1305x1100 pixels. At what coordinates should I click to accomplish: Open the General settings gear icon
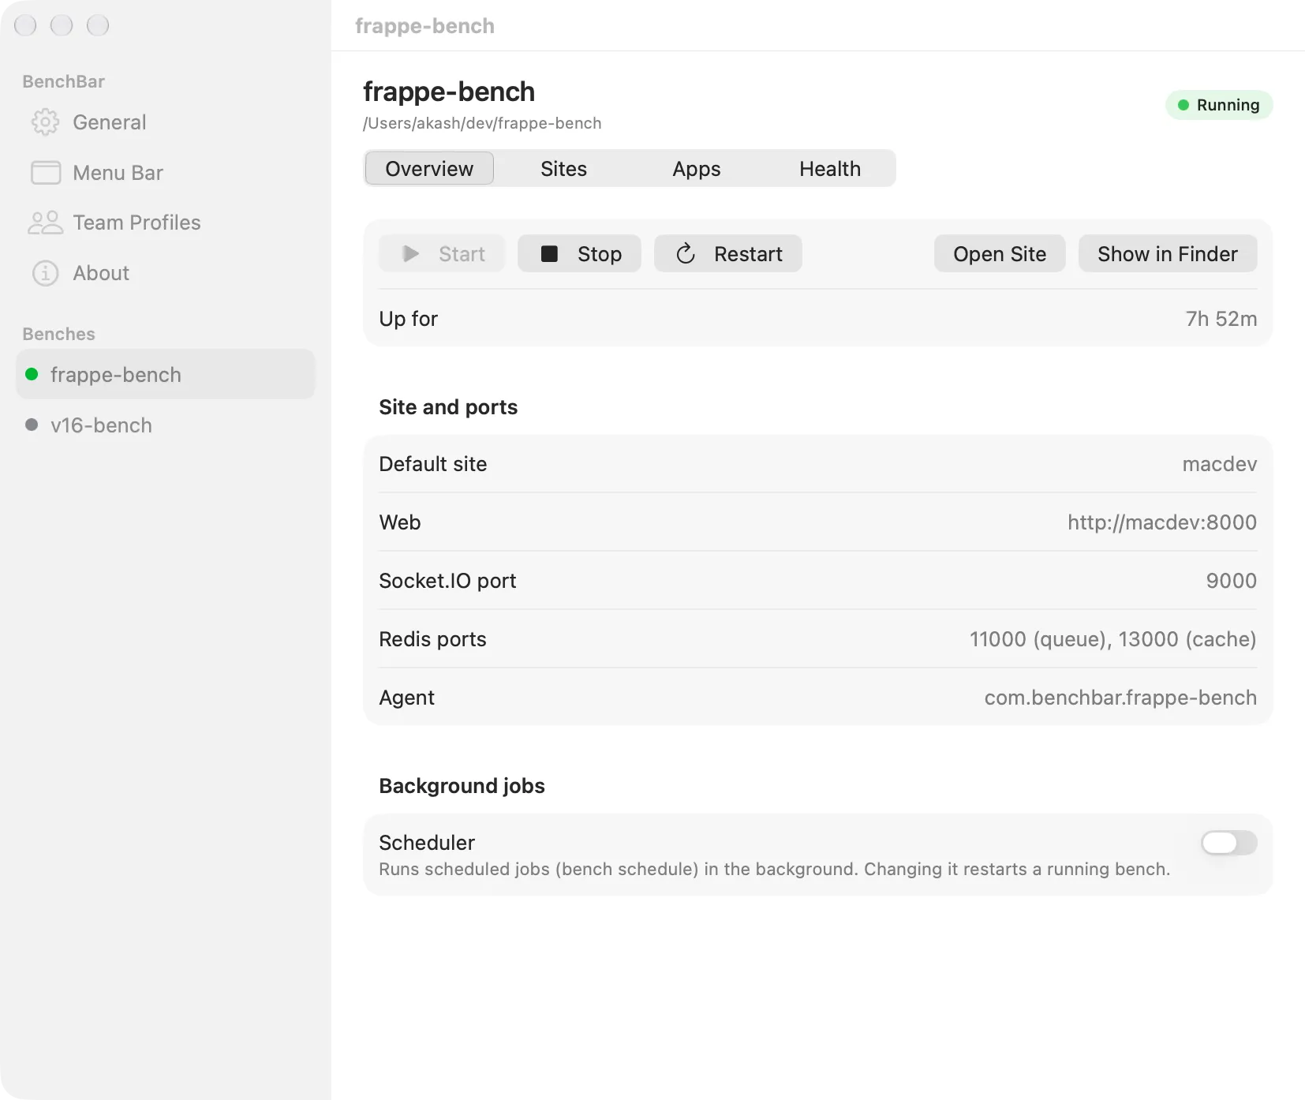coord(45,122)
